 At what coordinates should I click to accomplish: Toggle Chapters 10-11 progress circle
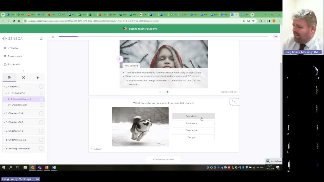click(41, 140)
